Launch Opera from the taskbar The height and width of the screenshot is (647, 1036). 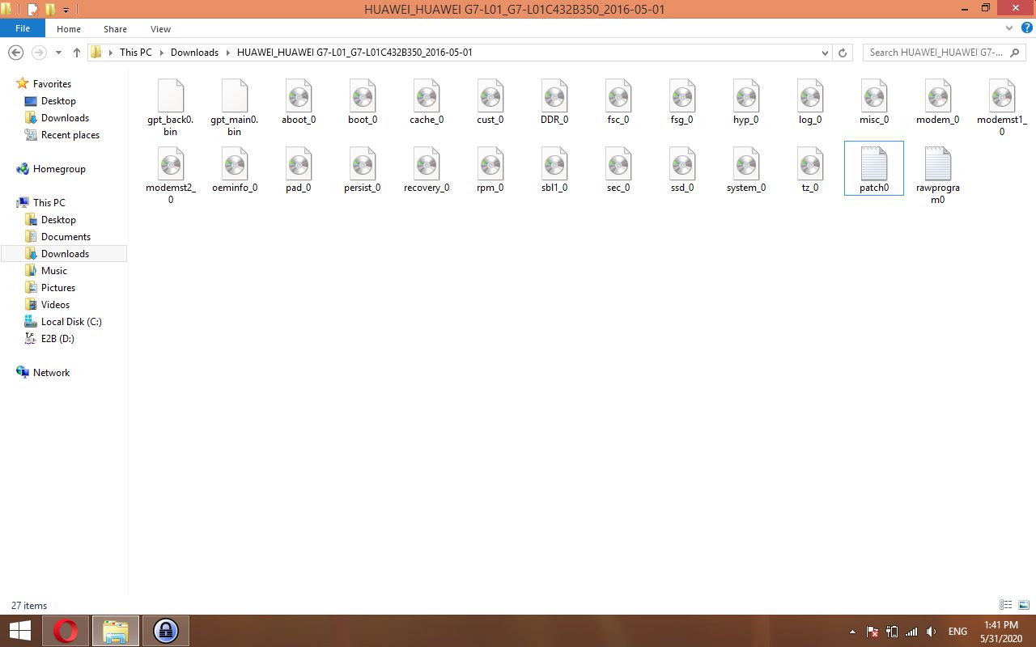66,631
